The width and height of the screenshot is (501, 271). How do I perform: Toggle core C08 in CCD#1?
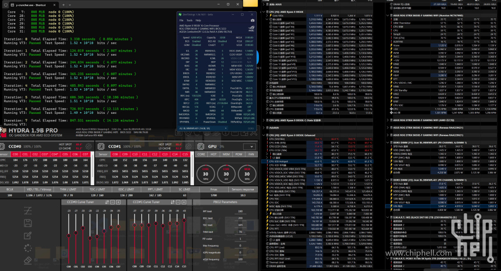115,154
